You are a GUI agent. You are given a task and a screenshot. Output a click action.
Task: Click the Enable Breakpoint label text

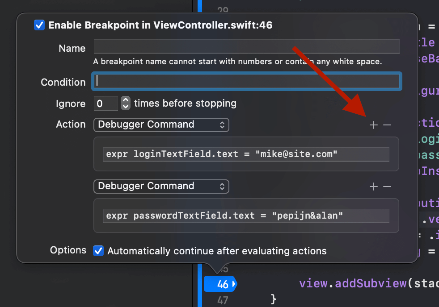[160, 25]
